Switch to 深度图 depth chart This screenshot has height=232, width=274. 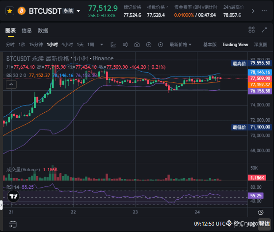coord(261,45)
